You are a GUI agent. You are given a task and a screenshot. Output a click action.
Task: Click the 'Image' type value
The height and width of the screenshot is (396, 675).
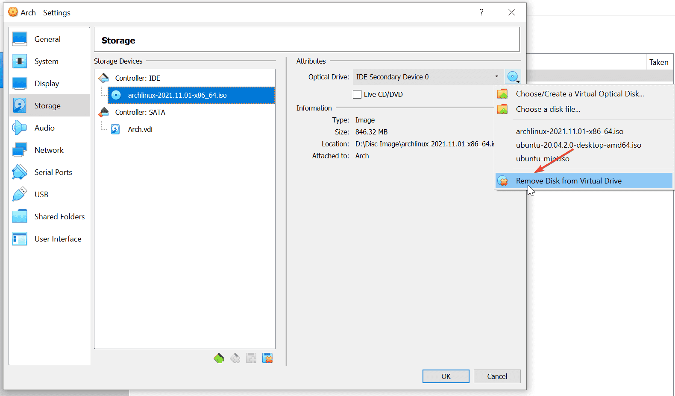(x=365, y=120)
